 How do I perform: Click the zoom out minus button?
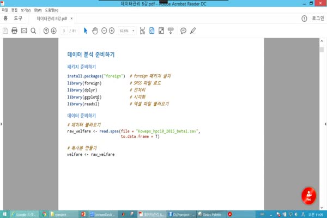[x=103, y=31]
